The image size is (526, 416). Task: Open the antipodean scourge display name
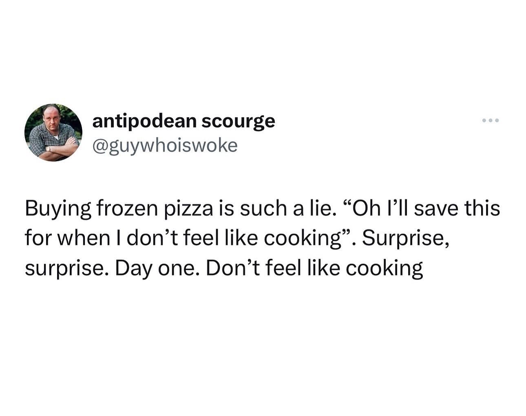[x=183, y=121]
